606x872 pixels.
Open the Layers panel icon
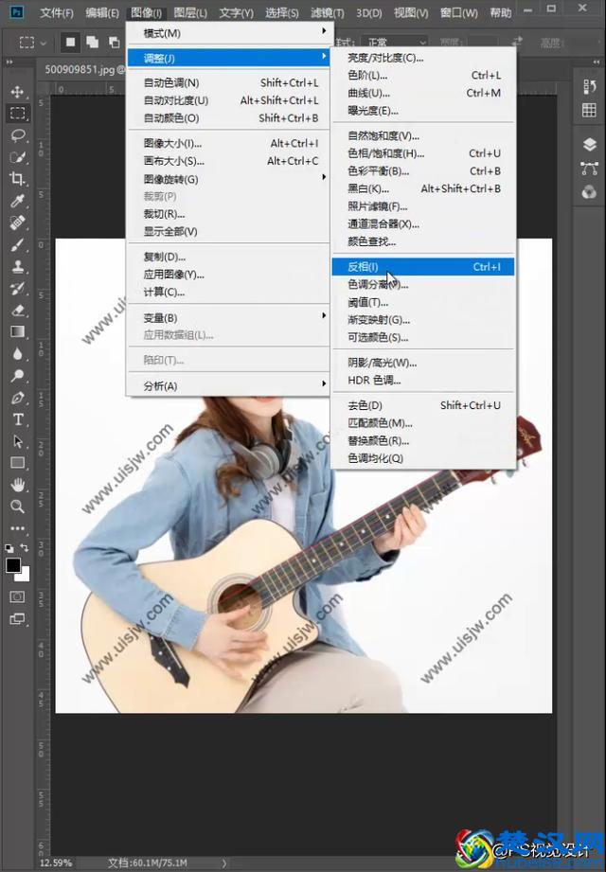[x=590, y=144]
